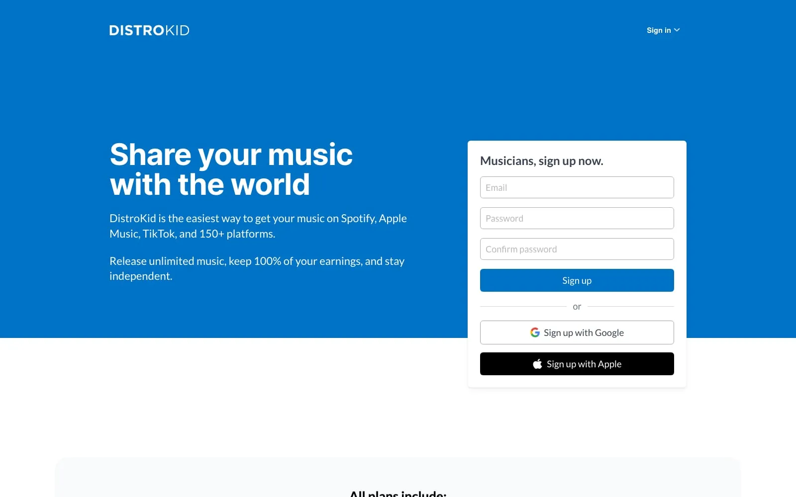This screenshot has width=796, height=497.
Task: Choose Sign up with Apple
Action: pos(577,364)
